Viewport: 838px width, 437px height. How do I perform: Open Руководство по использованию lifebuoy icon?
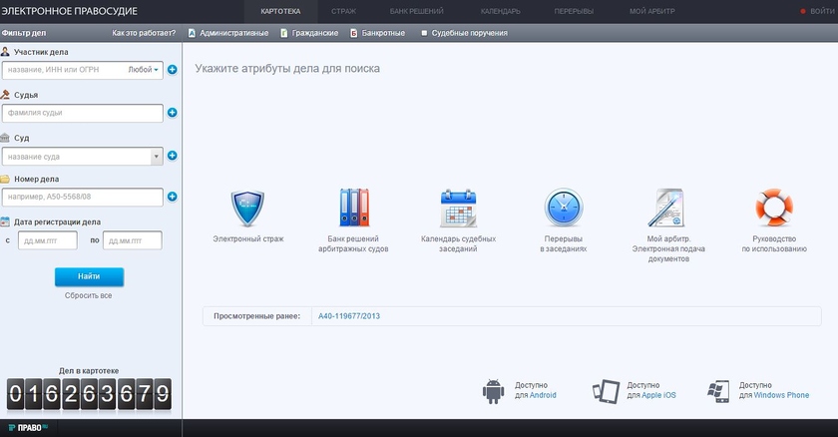(773, 210)
